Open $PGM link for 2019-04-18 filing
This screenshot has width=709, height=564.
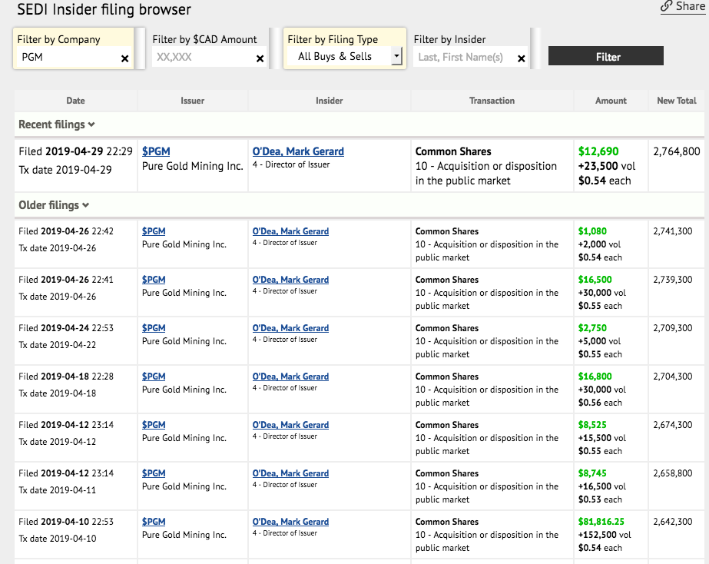click(x=154, y=377)
